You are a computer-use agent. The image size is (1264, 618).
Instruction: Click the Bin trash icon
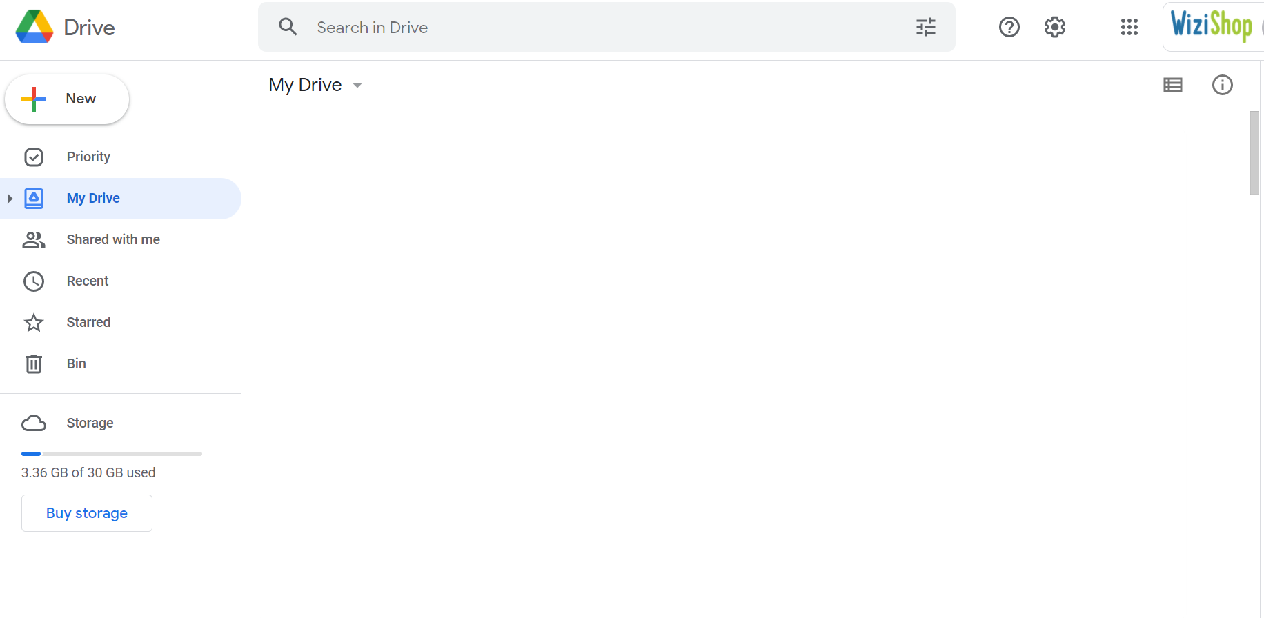pos(34,363)
